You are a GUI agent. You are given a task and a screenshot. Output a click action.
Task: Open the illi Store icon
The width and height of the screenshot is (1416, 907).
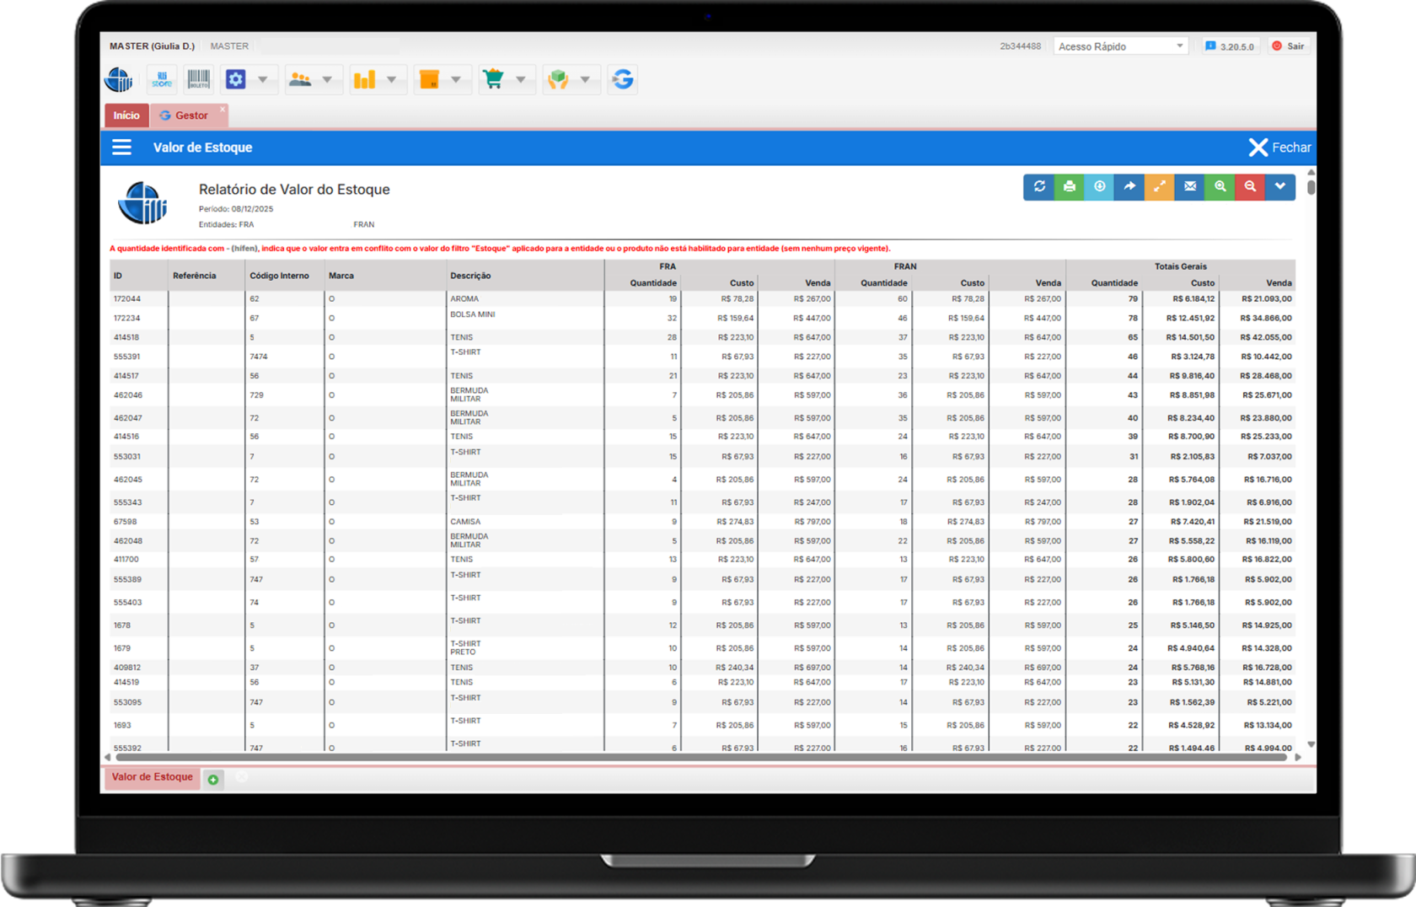pyautogui.click(x=162, y=79)
